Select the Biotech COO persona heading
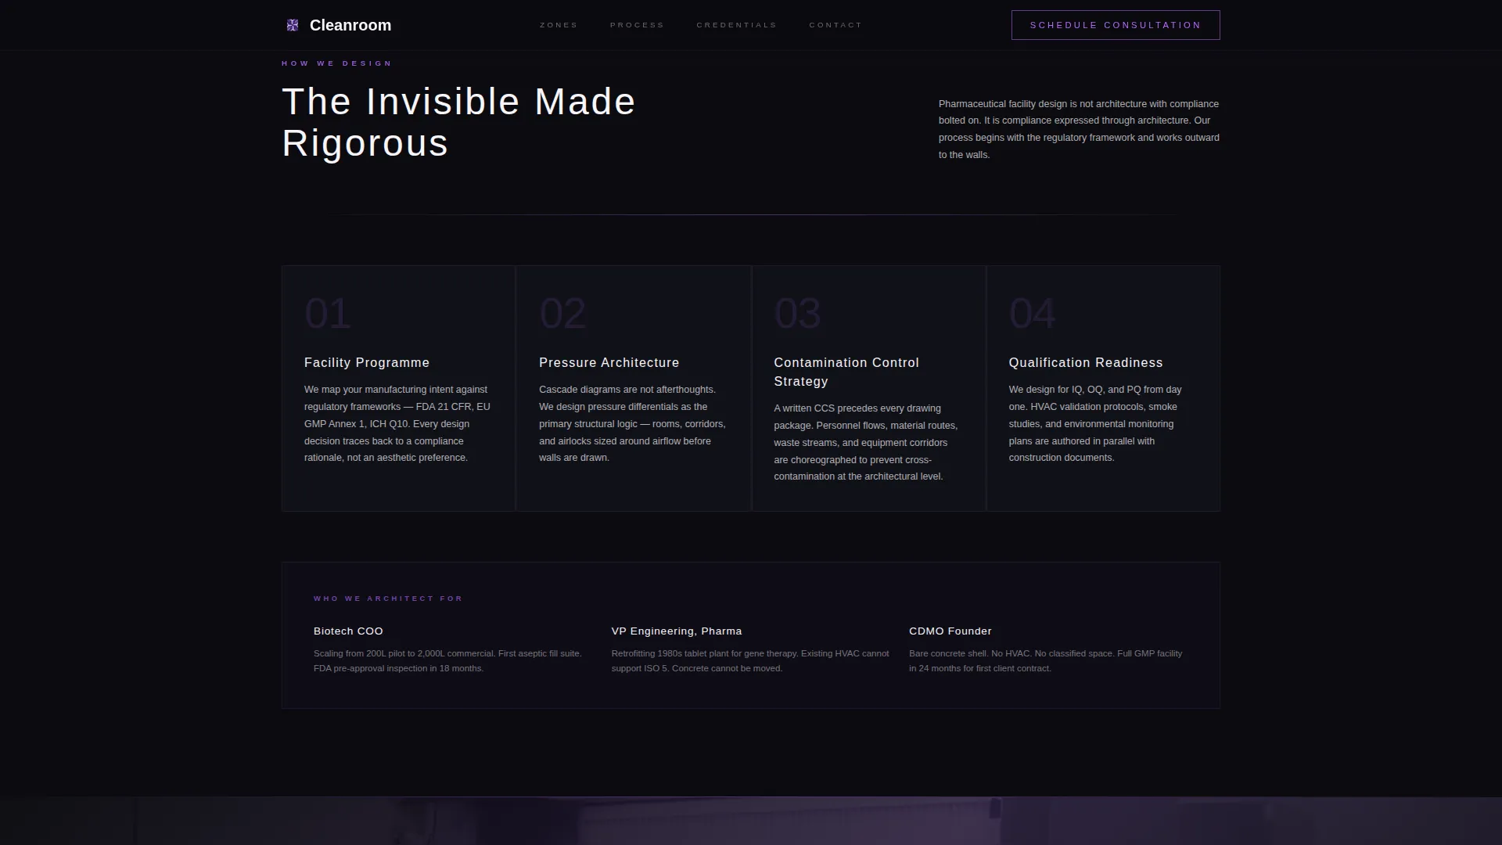1502x845 pixels. (x=348, y=631)
